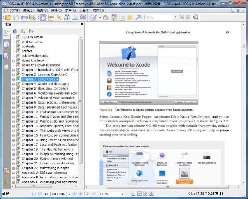The height and width of the screenshot is (199, 248).
Task: Open the Comments panel sidebar icon
Action: (6, 56)
